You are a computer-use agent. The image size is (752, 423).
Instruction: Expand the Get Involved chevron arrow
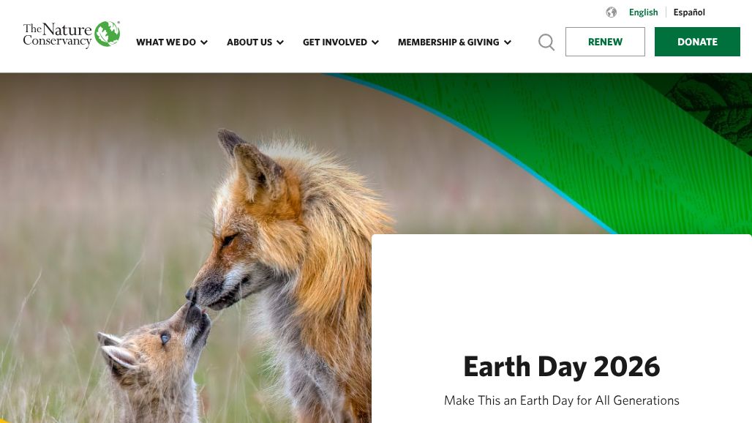(375, 42)
